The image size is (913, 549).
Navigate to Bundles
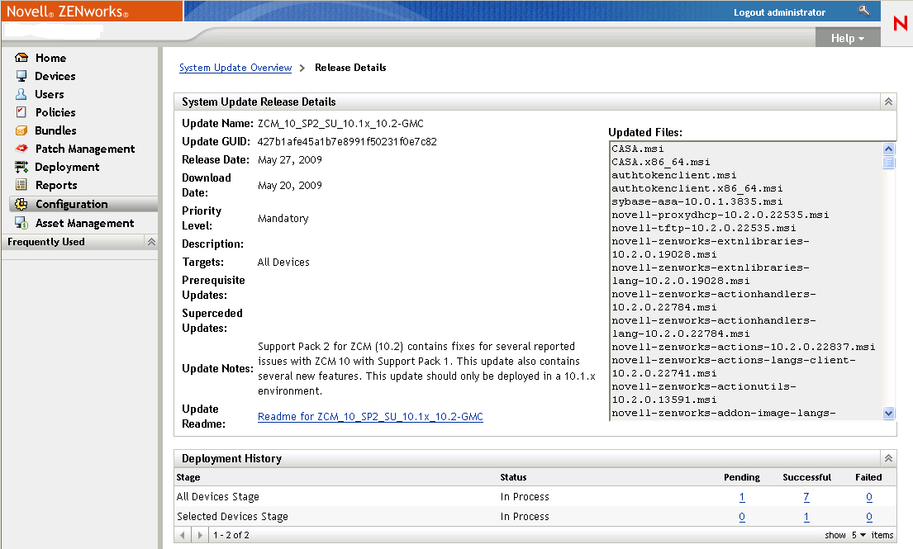56,131
